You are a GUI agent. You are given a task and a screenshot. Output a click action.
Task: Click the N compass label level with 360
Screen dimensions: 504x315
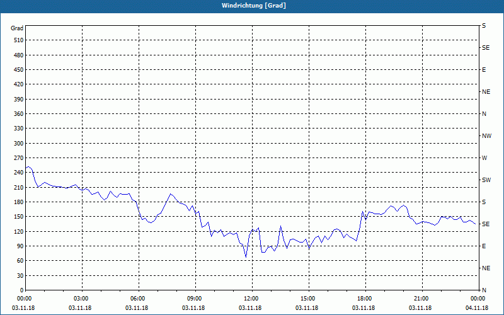point(484,114)
